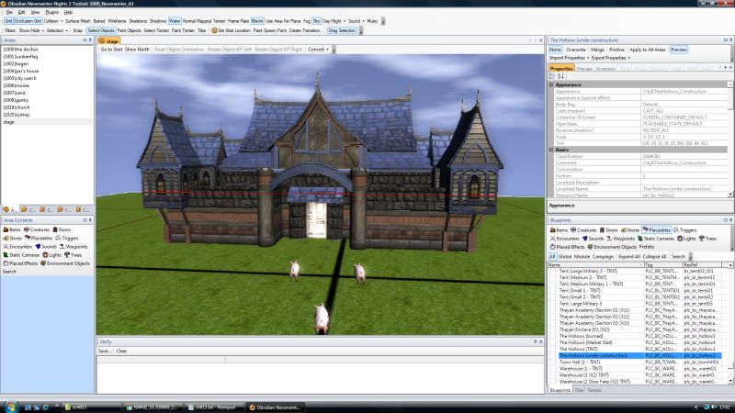Collapse the Appearance property category
The width and height of the screenshot is (735, 413).
551,84
